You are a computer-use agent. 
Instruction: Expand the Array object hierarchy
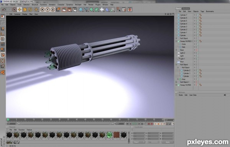click(178, 79)
